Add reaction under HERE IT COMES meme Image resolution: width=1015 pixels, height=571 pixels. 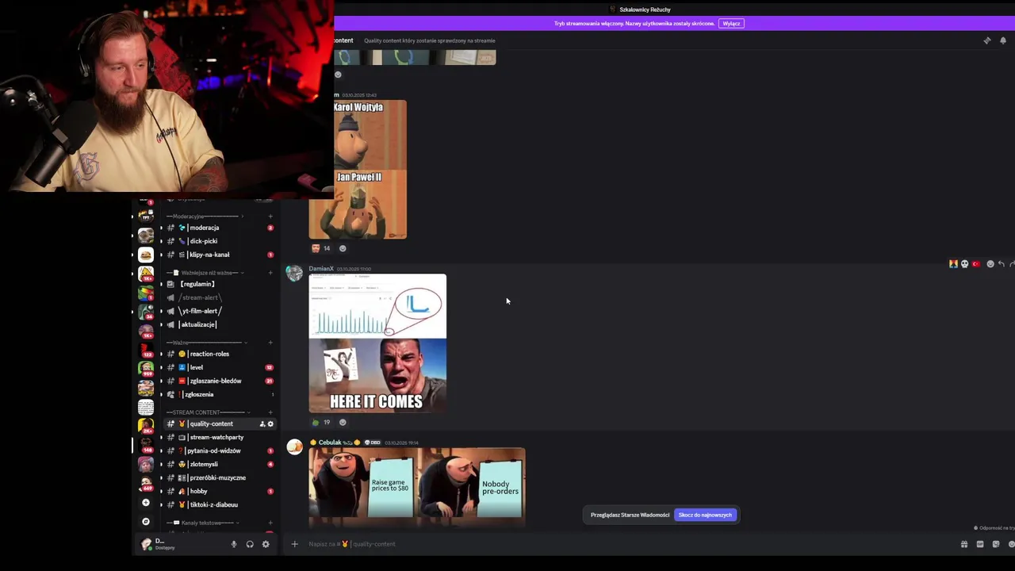pos(343,422)
